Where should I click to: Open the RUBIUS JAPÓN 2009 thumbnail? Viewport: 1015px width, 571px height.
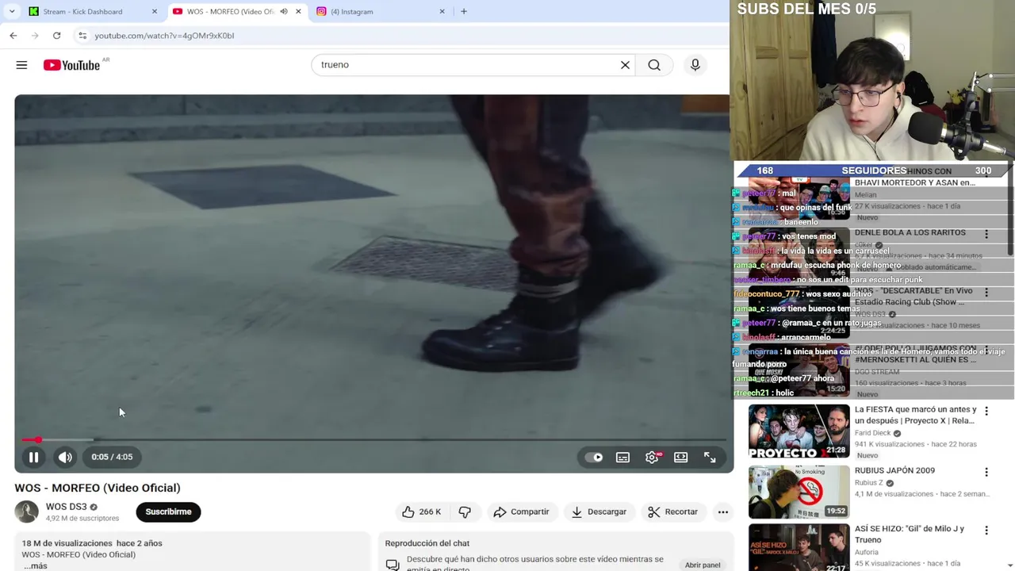click(x=799, y=492)
